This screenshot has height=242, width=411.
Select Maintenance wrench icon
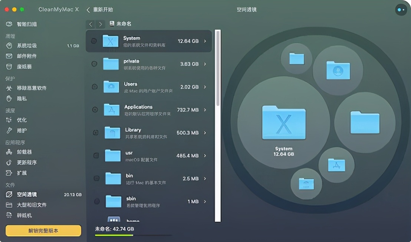click(9, 130)
